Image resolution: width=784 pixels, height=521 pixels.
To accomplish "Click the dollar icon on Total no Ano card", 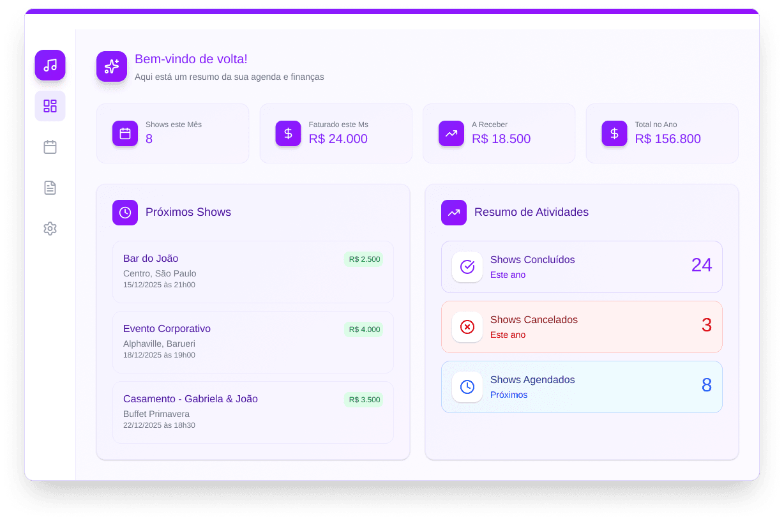I will point(614,133).
